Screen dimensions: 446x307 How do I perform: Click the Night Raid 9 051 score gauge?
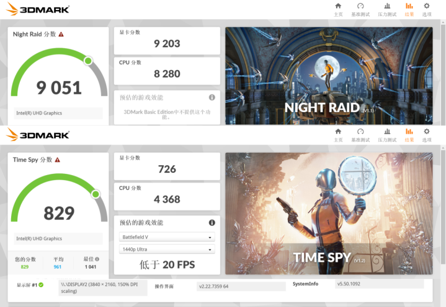tap(59, 73)
